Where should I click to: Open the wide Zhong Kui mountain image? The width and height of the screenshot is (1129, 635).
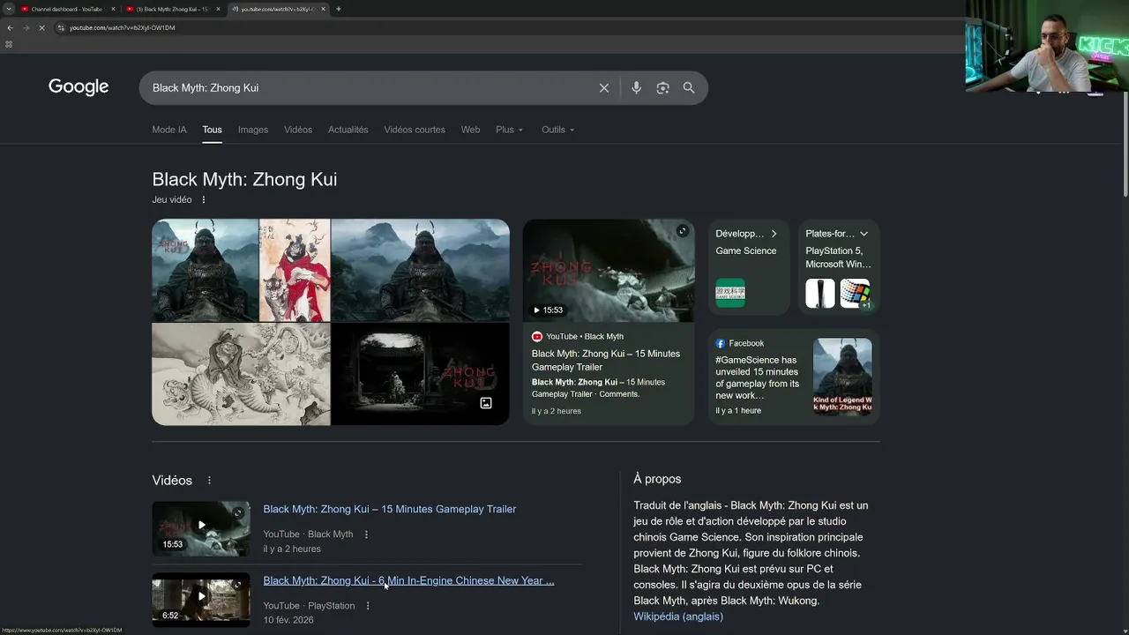pos(420,271)
